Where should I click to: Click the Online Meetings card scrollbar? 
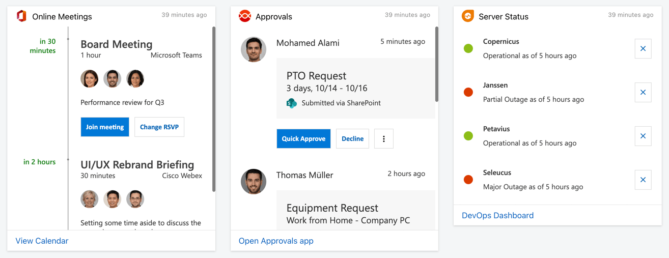tap(214, 109)
